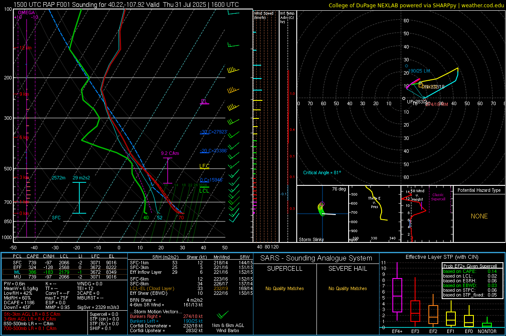
Task: Click the magenta 'OMEGA' label
Action: pos(27,12)
